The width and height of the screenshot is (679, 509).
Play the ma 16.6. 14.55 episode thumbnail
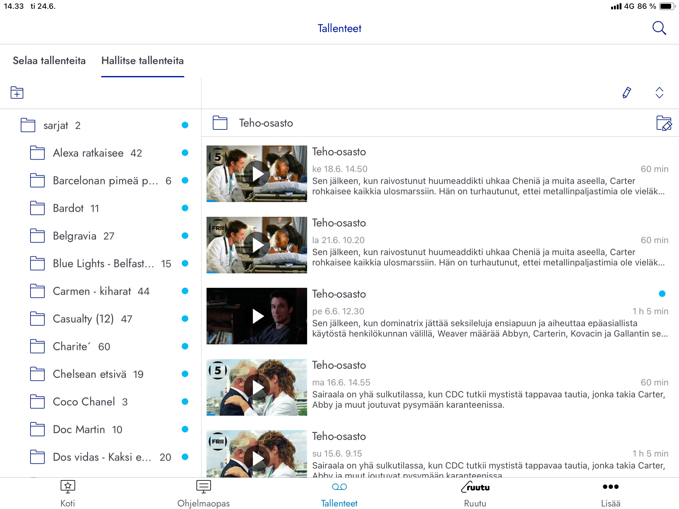(257, 387)
